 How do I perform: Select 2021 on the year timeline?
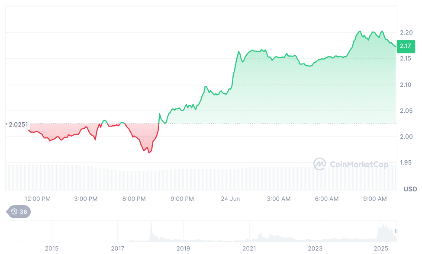pyautogui.click(x=249, y=248)
